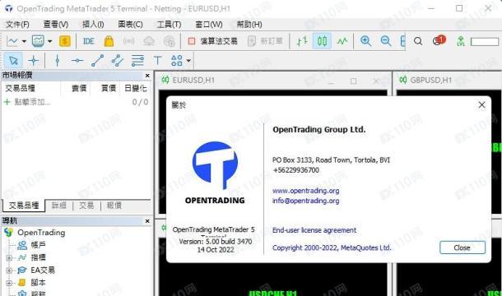Click the 賣價 bid column header

click(79, 88)
